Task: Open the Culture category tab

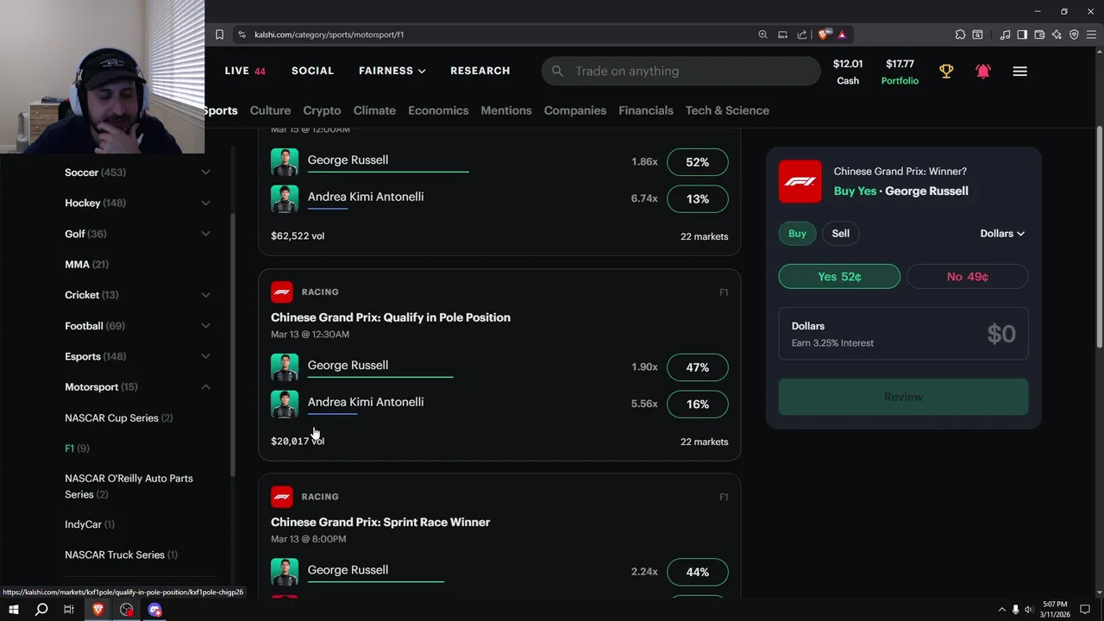Action: 270,110
